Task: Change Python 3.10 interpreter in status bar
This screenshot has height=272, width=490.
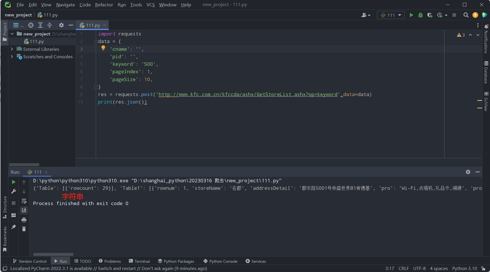Action: point(464,269)
